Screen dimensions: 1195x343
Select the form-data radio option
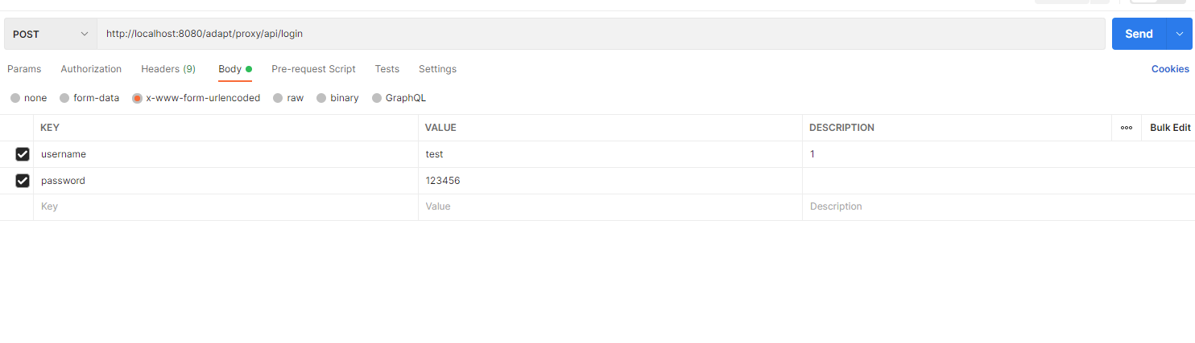tap(64, 98)
